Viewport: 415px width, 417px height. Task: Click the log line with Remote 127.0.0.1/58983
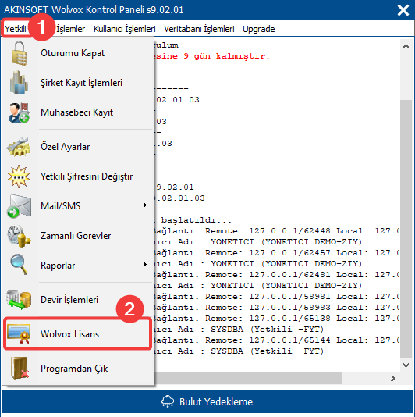click(276, 307)
